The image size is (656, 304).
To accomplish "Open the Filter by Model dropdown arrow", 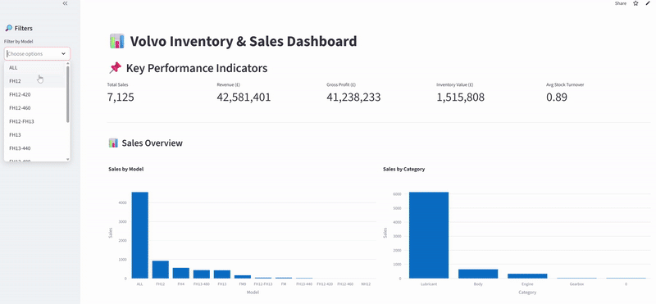I will click(64, 54).
